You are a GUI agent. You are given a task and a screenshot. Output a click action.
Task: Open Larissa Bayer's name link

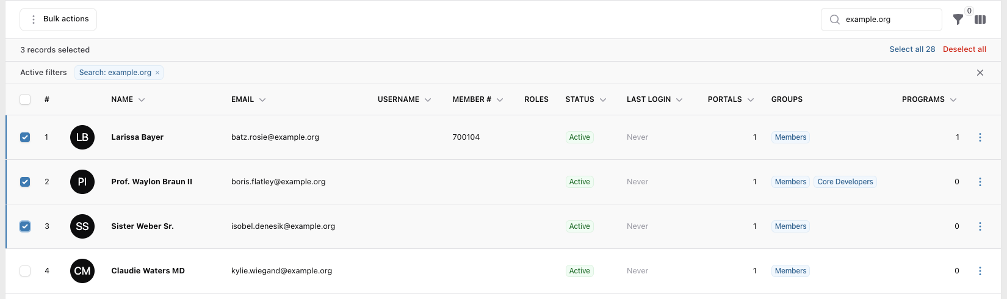click(x=137, y=137)
